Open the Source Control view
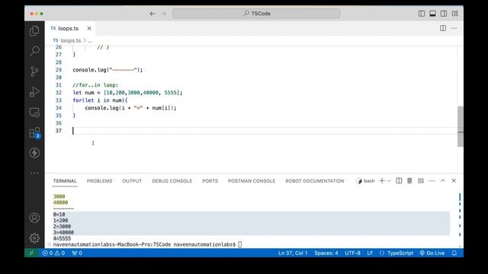The image size is (488, 274). click(x=34, y=72)
